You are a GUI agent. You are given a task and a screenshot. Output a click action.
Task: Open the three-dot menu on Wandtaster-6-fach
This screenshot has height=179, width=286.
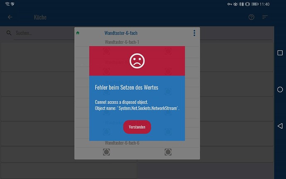click(x=194, y=33)
